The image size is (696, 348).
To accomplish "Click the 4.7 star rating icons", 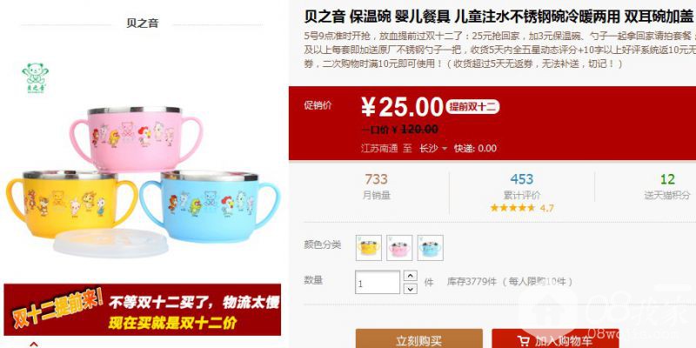I will coord(512,208).
